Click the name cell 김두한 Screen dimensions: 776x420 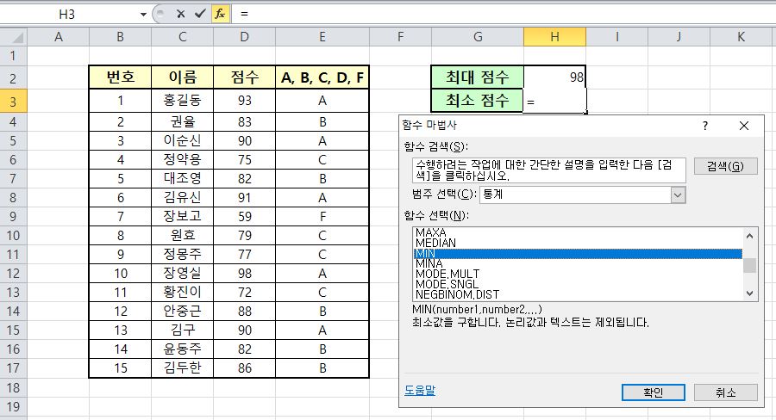point(183,368)
